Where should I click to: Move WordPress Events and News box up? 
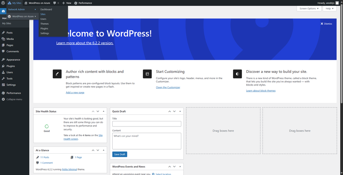[x=170, y=166]
